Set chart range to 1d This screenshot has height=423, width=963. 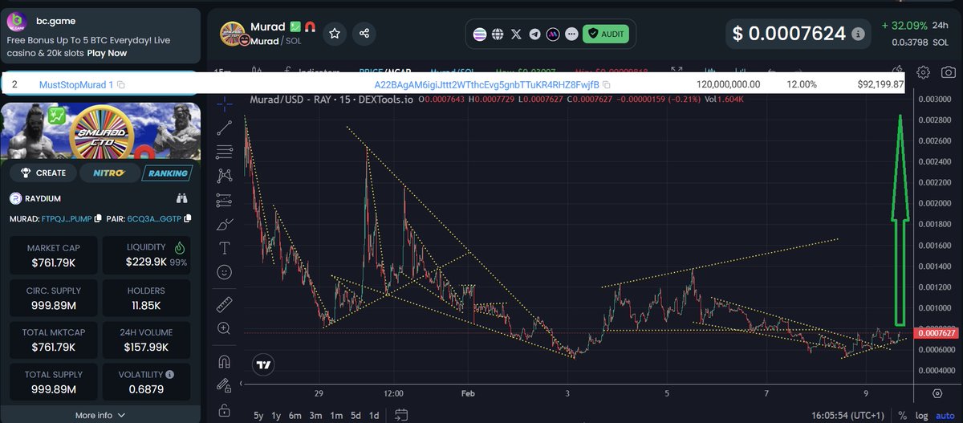click(373, 415)
